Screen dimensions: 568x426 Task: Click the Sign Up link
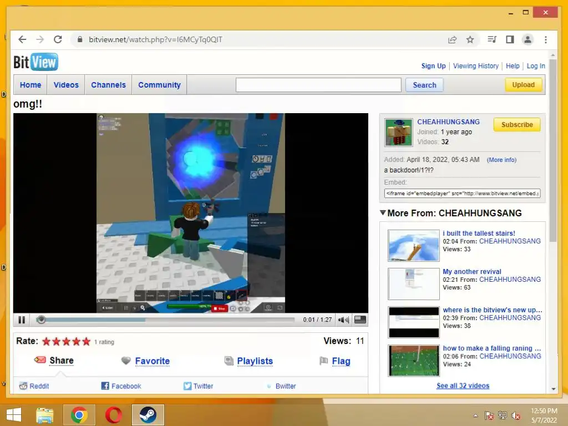point(433,66)
